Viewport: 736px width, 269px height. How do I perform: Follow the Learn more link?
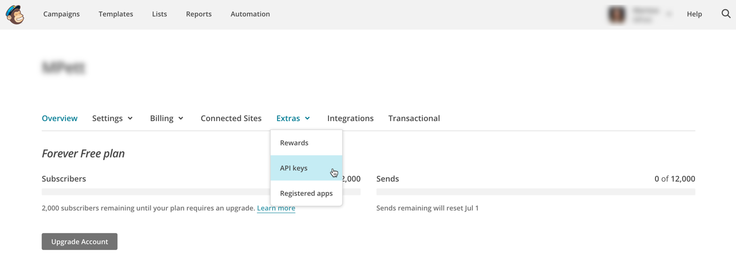[276, 208]
